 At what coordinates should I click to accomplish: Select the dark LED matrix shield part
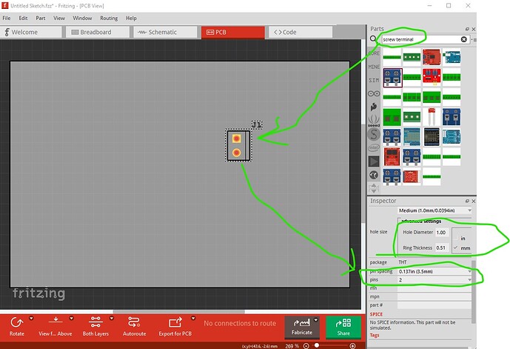[x=432, y=137]
